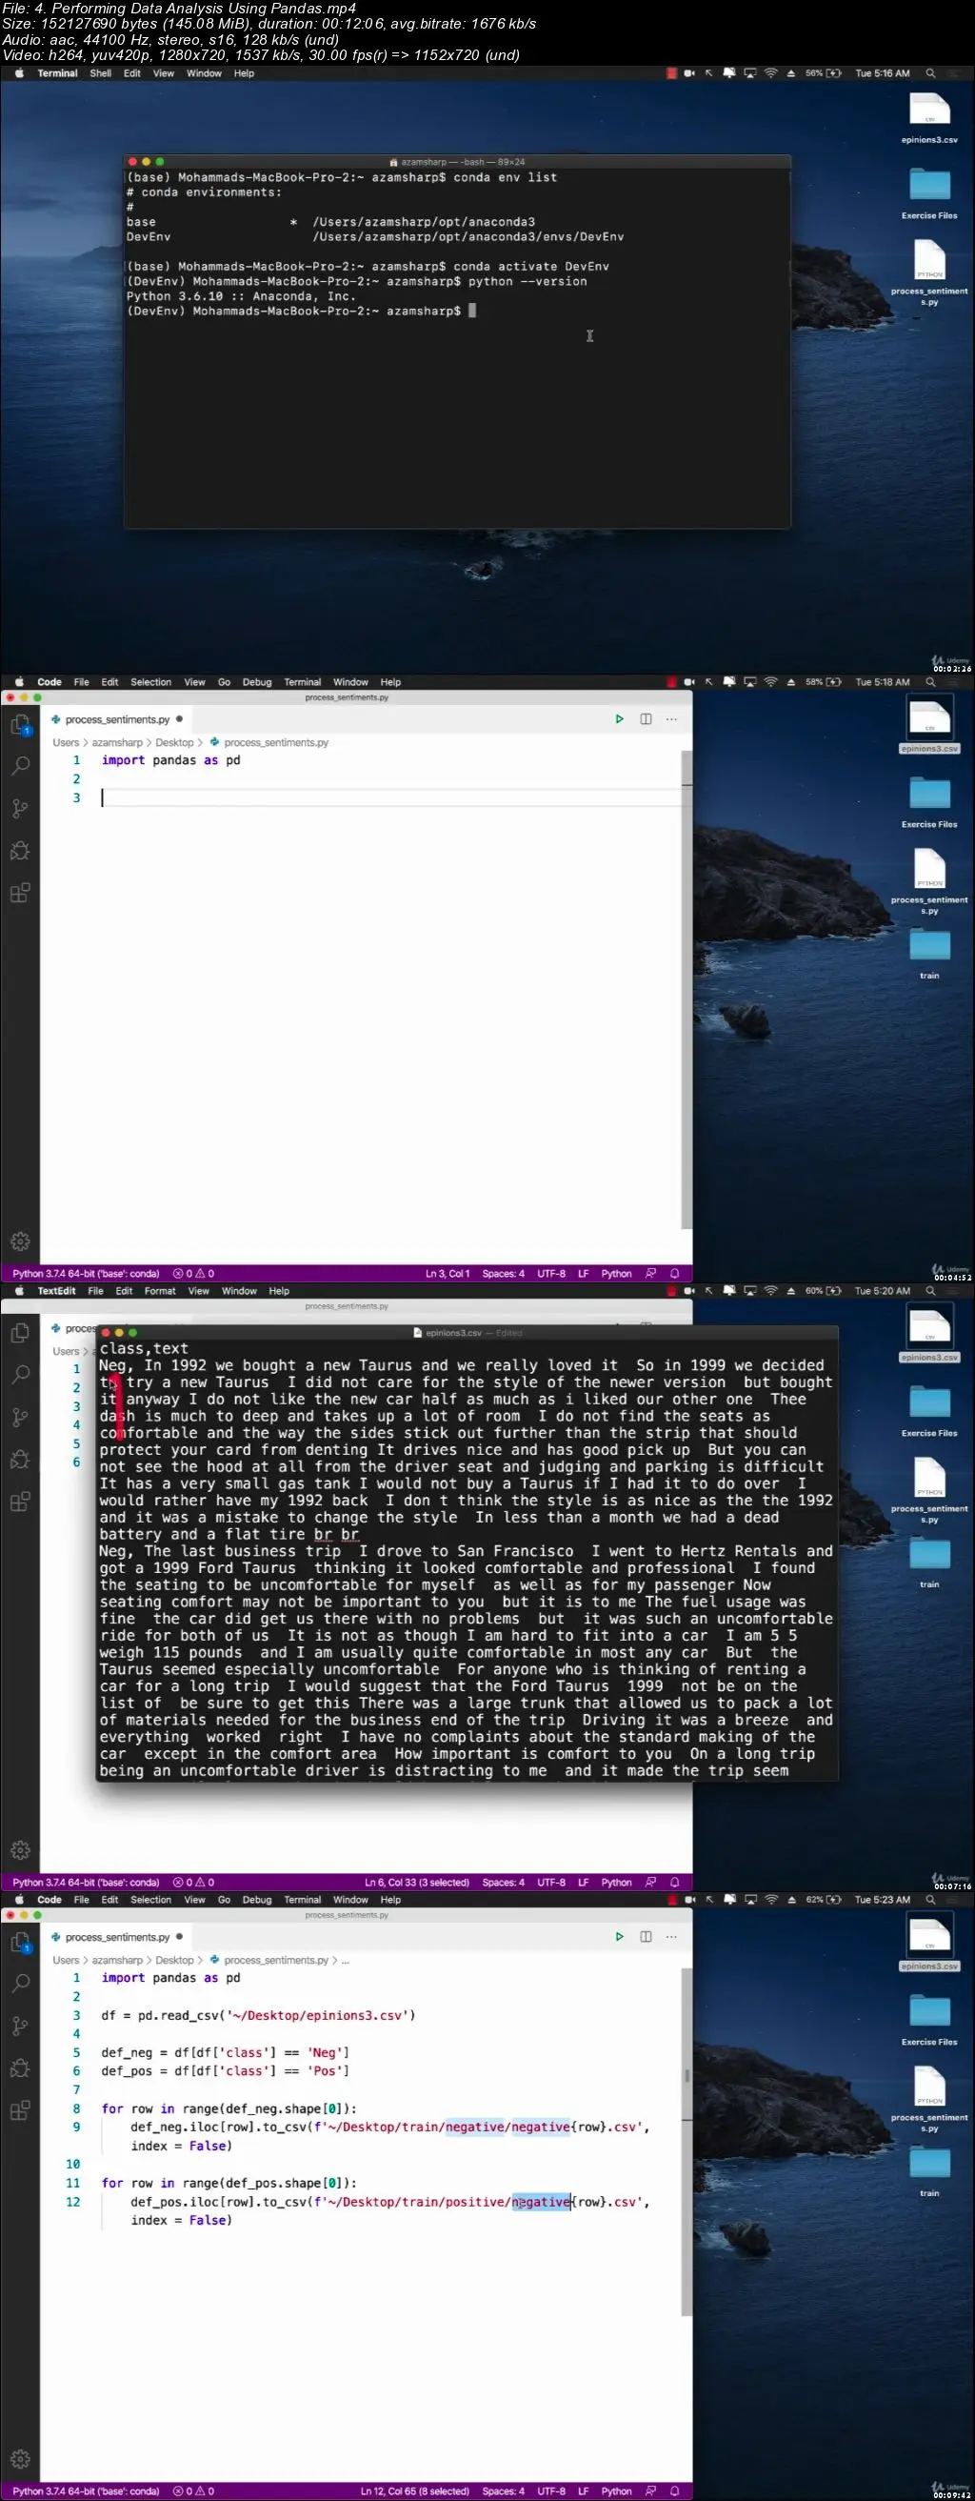Open Extensions in the activity bar of the empty-editor VS Code frame
This screenshot has height=2501, width=975.
[x=19, y=894]
